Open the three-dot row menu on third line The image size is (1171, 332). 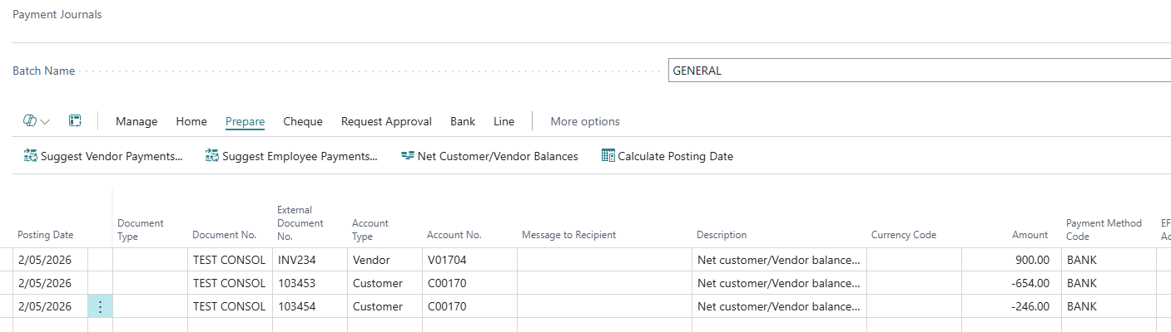(100, 306)
